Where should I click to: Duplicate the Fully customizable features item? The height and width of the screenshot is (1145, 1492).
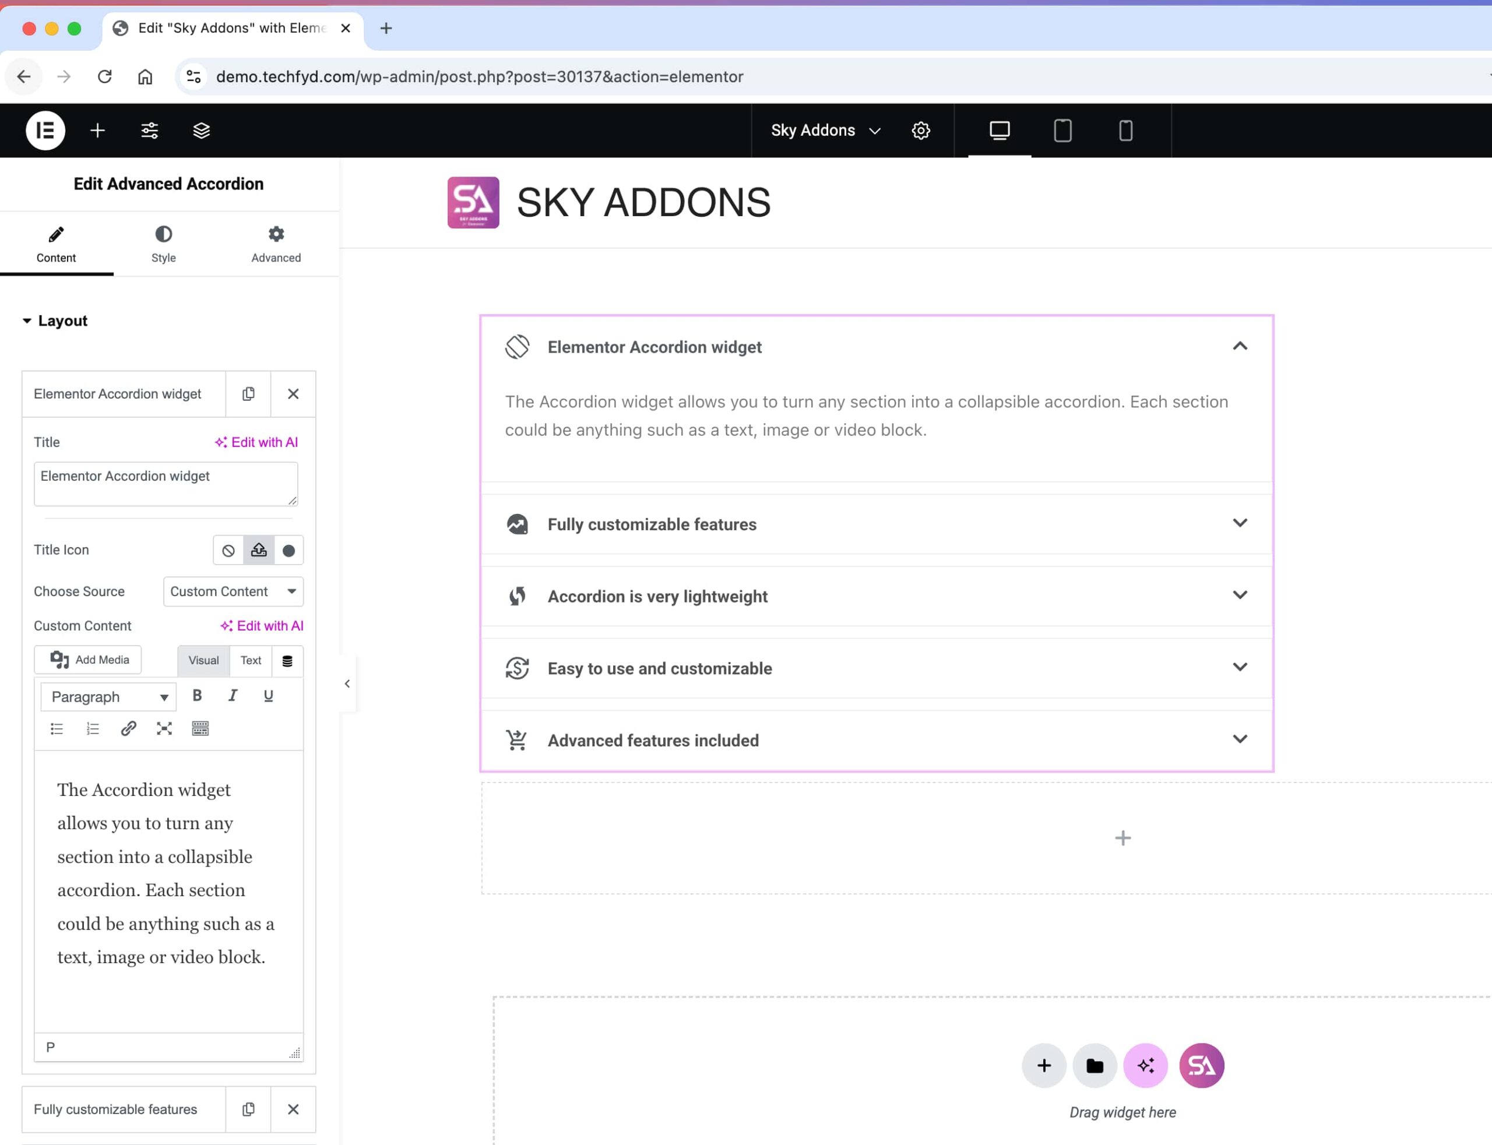(248, 1109)
